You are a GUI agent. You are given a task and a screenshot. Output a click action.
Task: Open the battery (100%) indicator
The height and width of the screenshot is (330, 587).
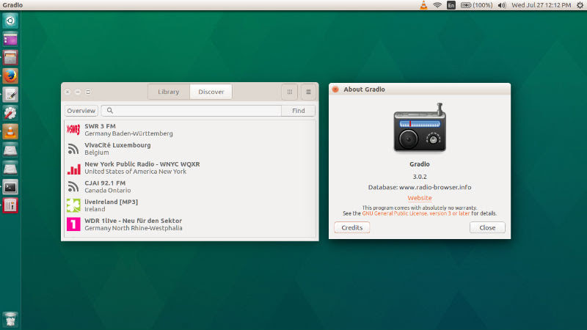[x=476, y=5]
